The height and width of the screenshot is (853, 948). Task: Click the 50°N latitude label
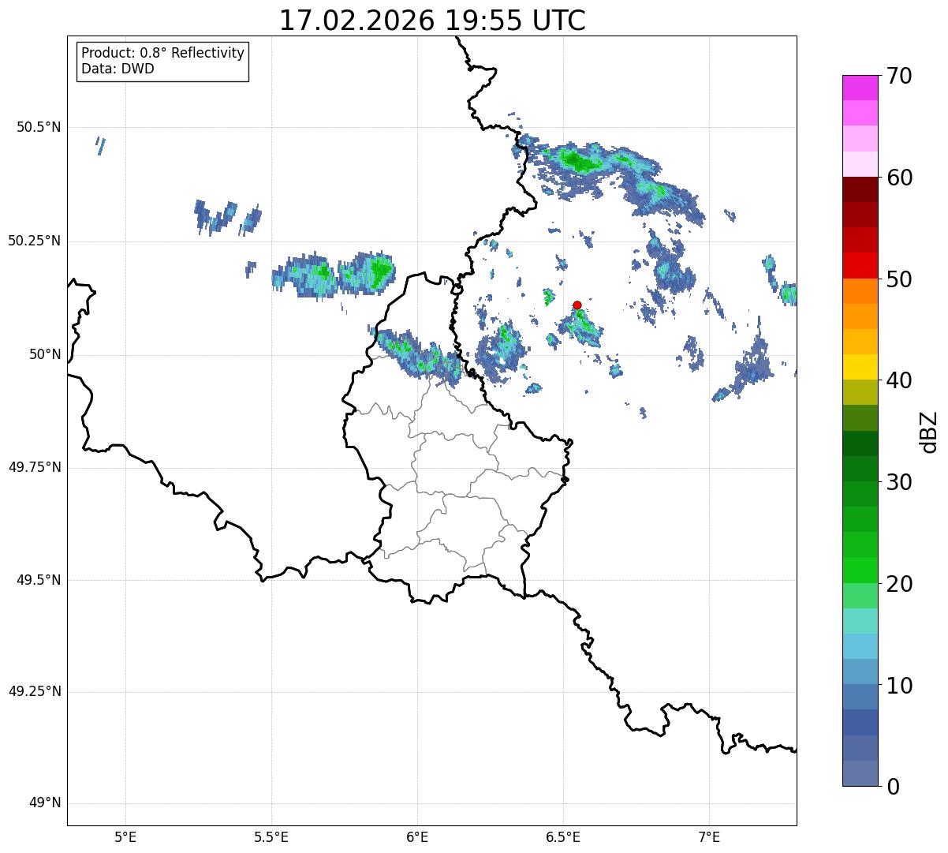(46, 354)
